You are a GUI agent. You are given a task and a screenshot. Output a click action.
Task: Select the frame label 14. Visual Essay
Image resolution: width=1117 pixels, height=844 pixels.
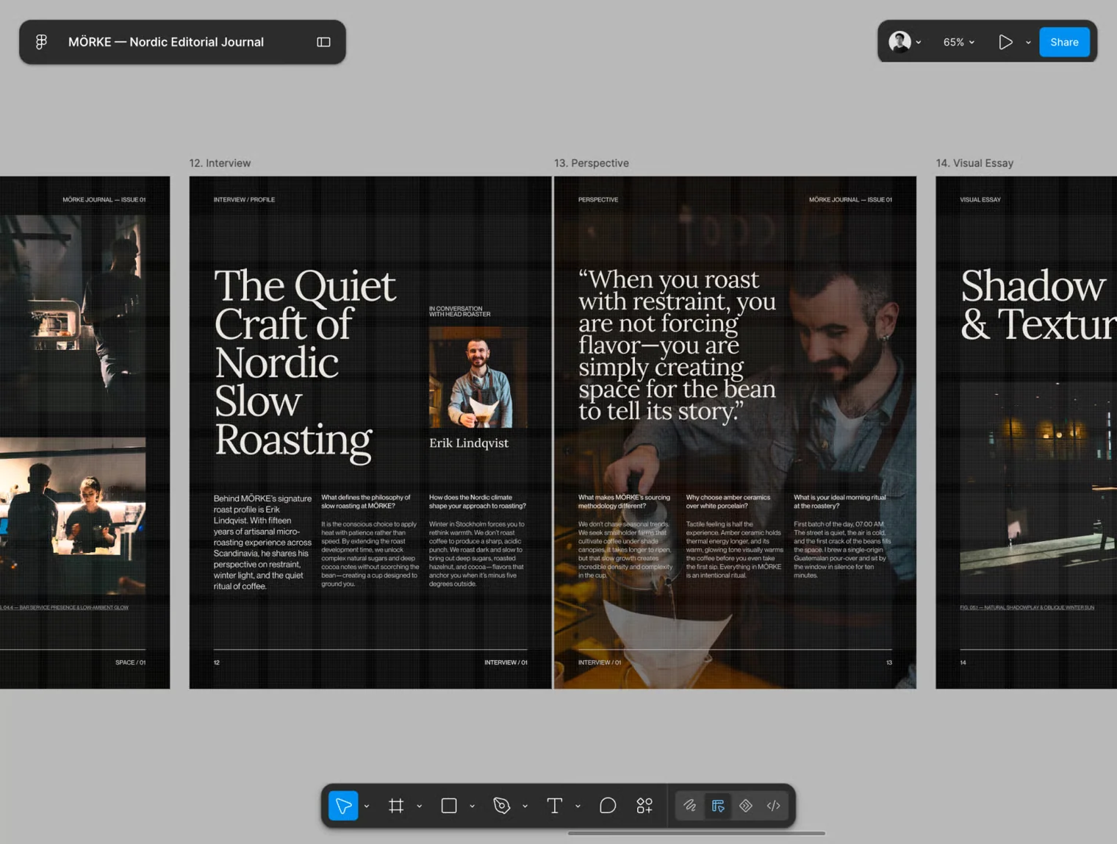(974, 163)
